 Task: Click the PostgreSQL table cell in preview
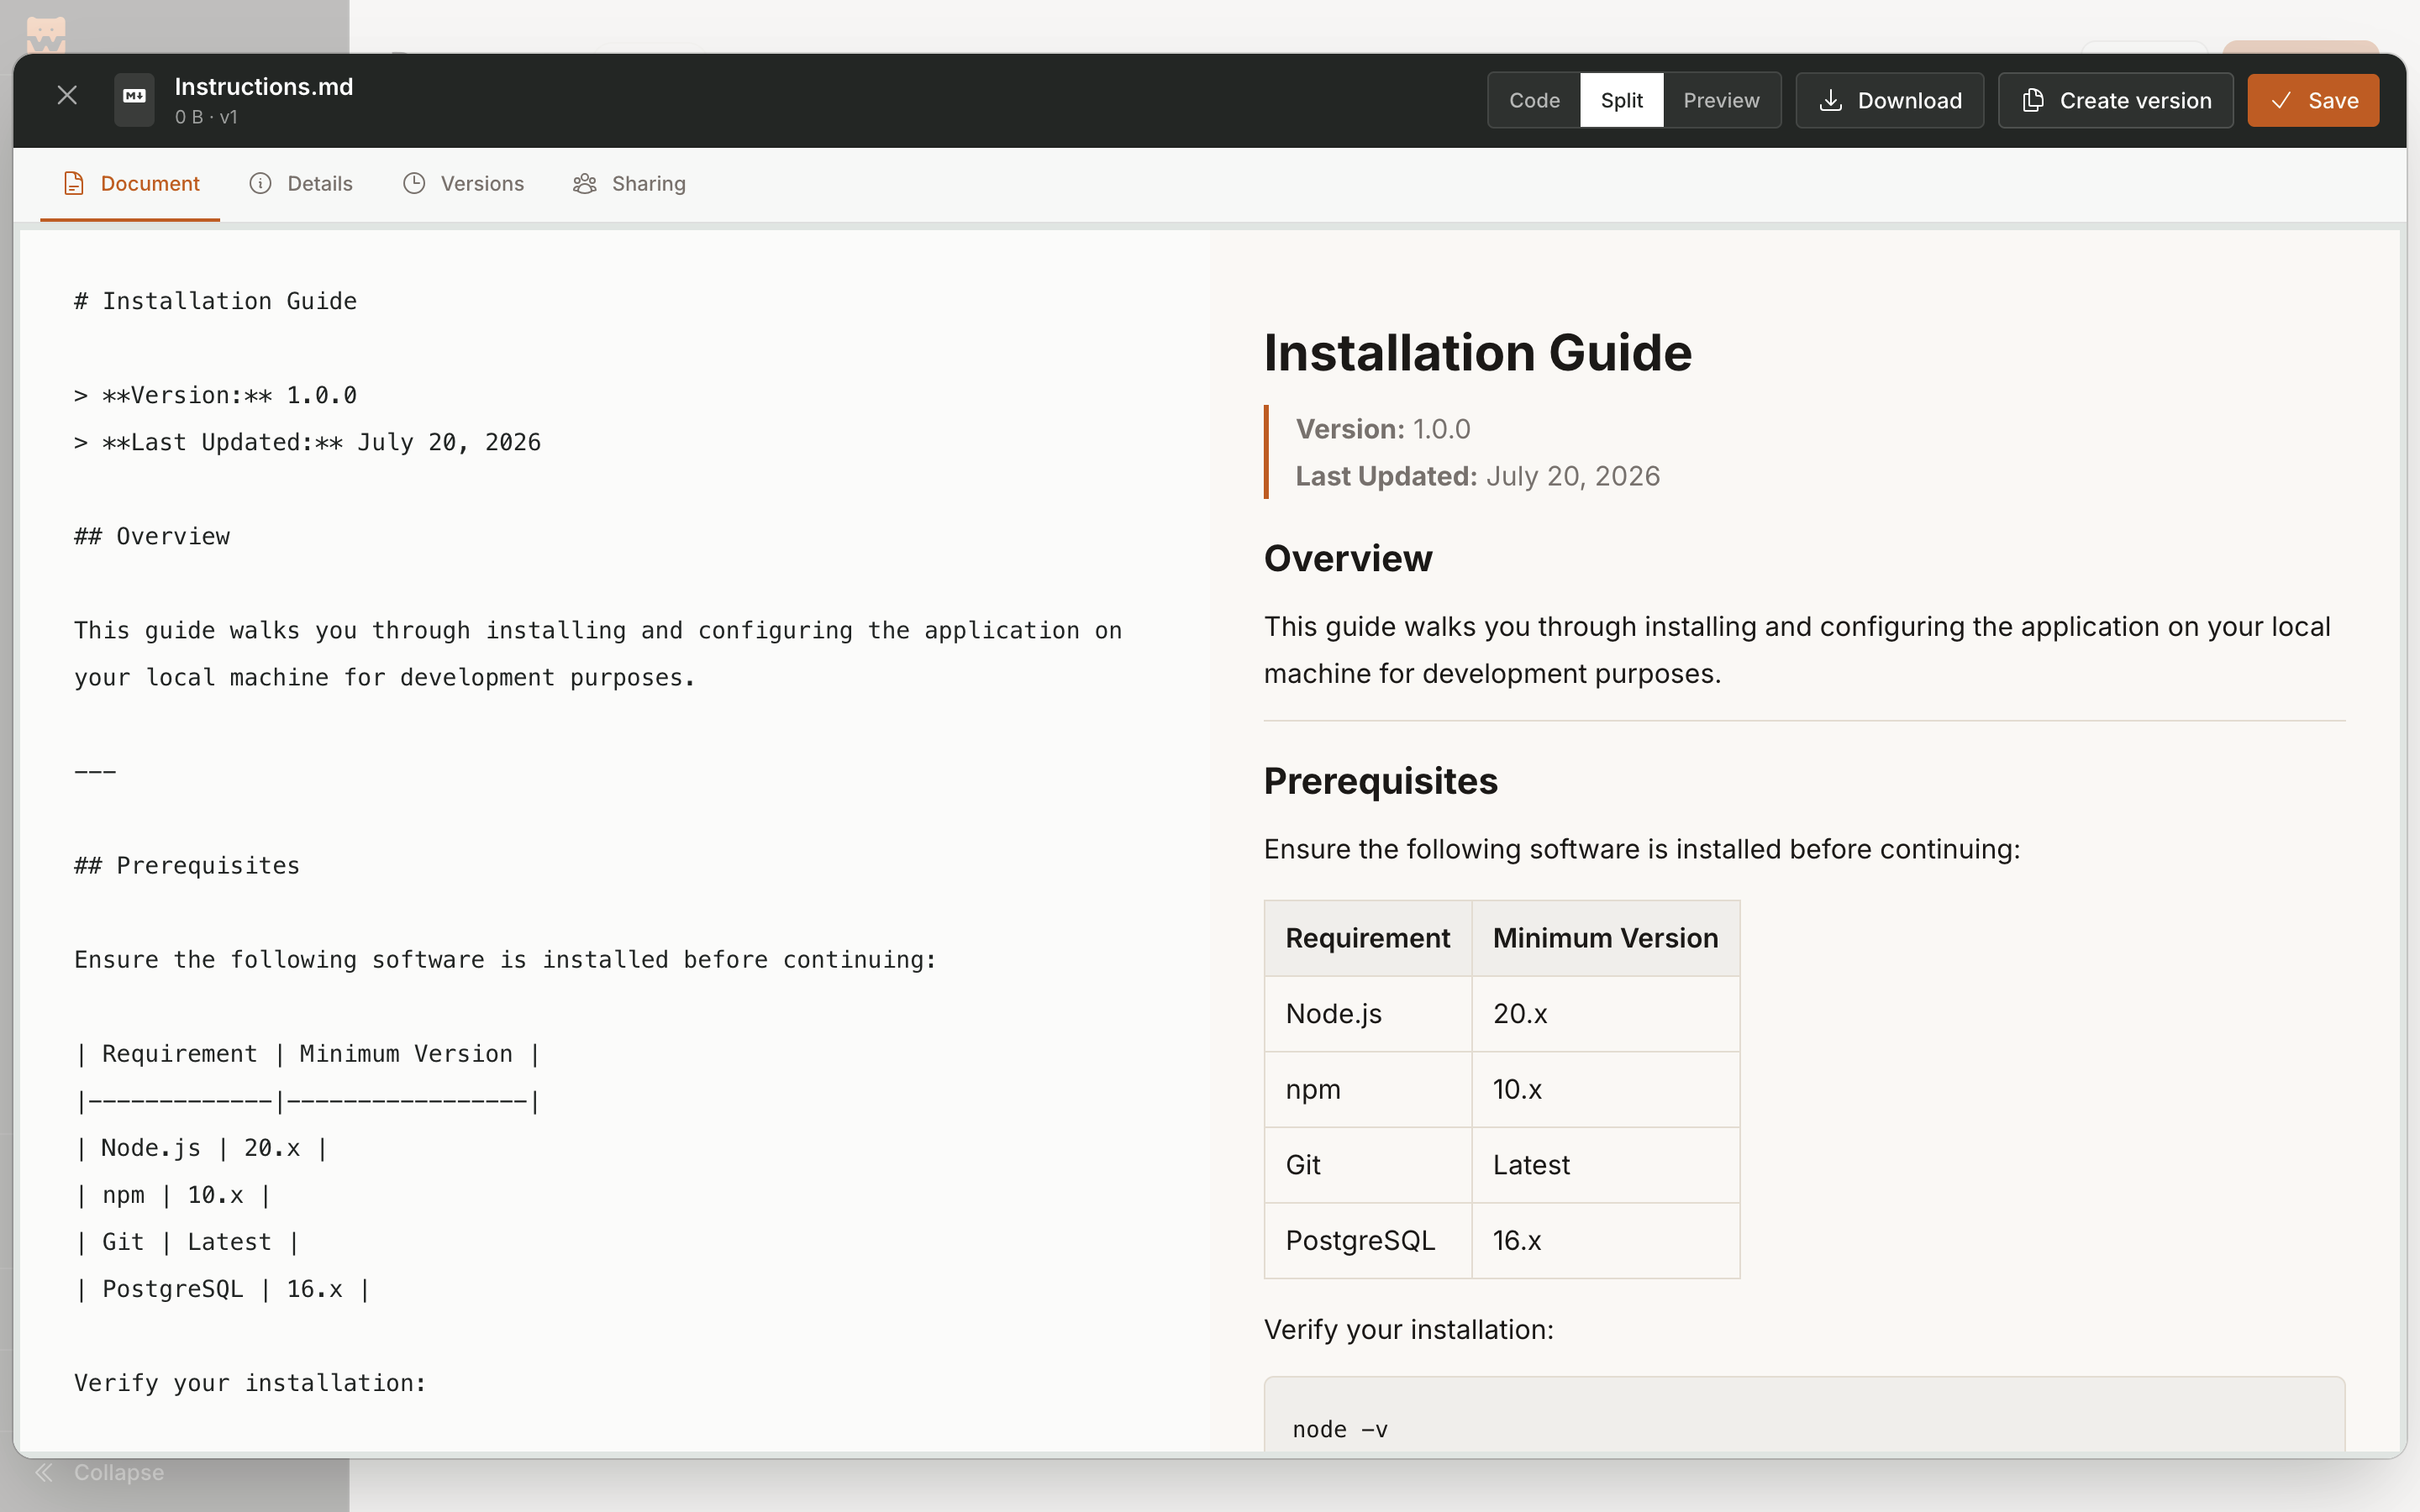[x=1367, y=1240]
